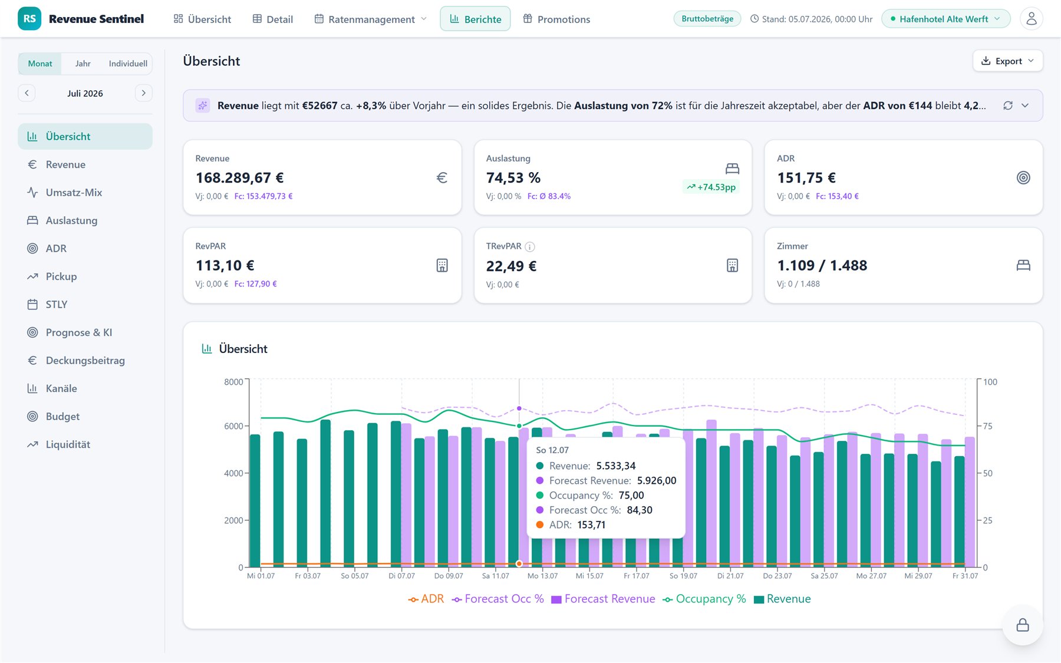The width and height of the screenshot is (1061, 663).
Task: Toggle ADR series in chart legend
Action: (426, 599)
